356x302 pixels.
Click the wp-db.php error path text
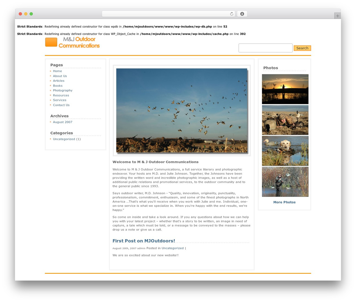point(167,27)
